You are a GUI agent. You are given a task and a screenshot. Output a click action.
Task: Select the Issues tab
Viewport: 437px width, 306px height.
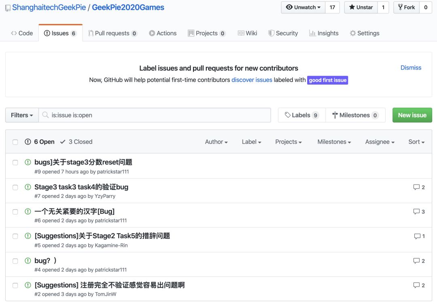[x=60, y=33]
